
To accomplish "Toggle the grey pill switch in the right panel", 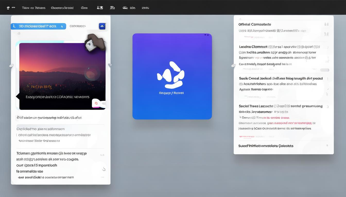I will tap(325, 70).
